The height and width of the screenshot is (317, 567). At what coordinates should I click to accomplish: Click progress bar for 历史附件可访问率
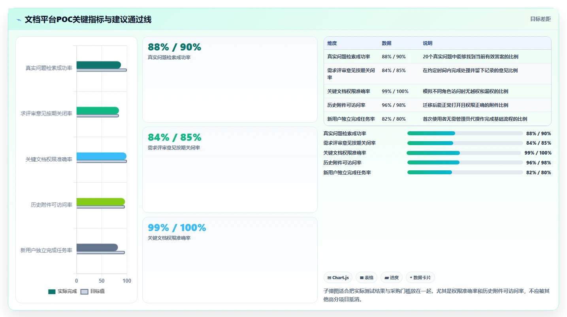465,163
